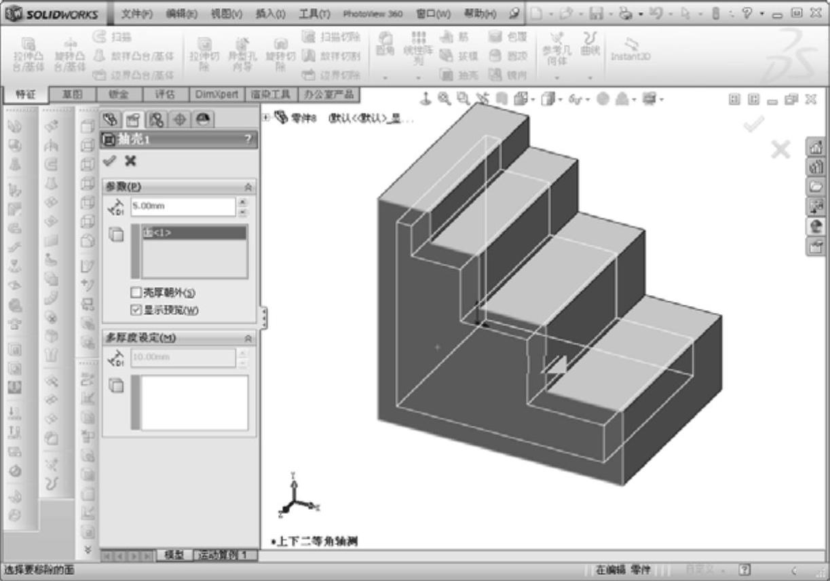Image resolution: width=830 pixels, height=581 pixels.
Task: Select 面<1> in faces list
Action: [194, 233]
